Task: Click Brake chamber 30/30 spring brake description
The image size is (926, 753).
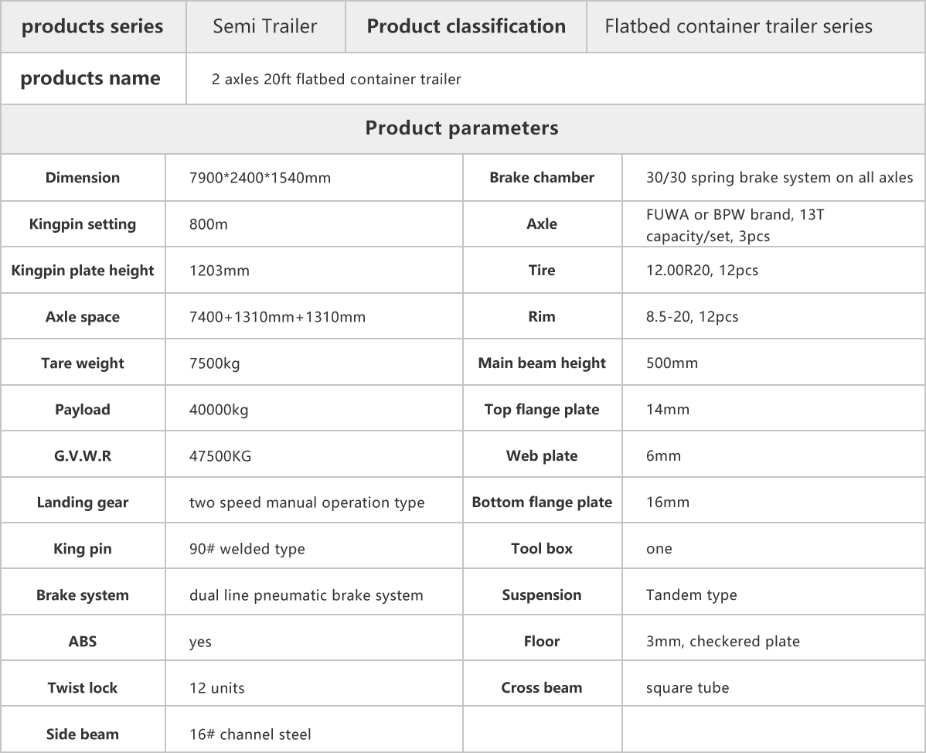Action: (780, 178)
